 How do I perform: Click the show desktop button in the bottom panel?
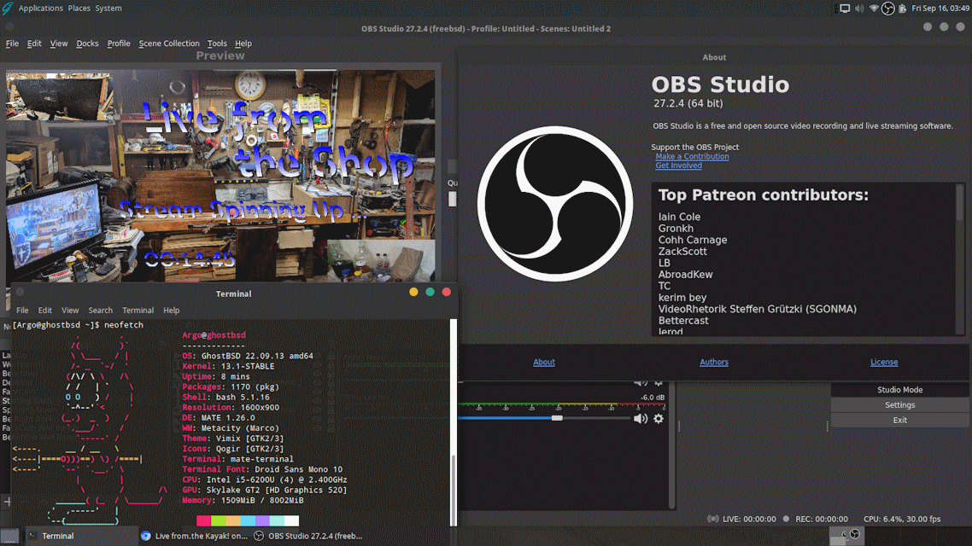coord(9,536)
